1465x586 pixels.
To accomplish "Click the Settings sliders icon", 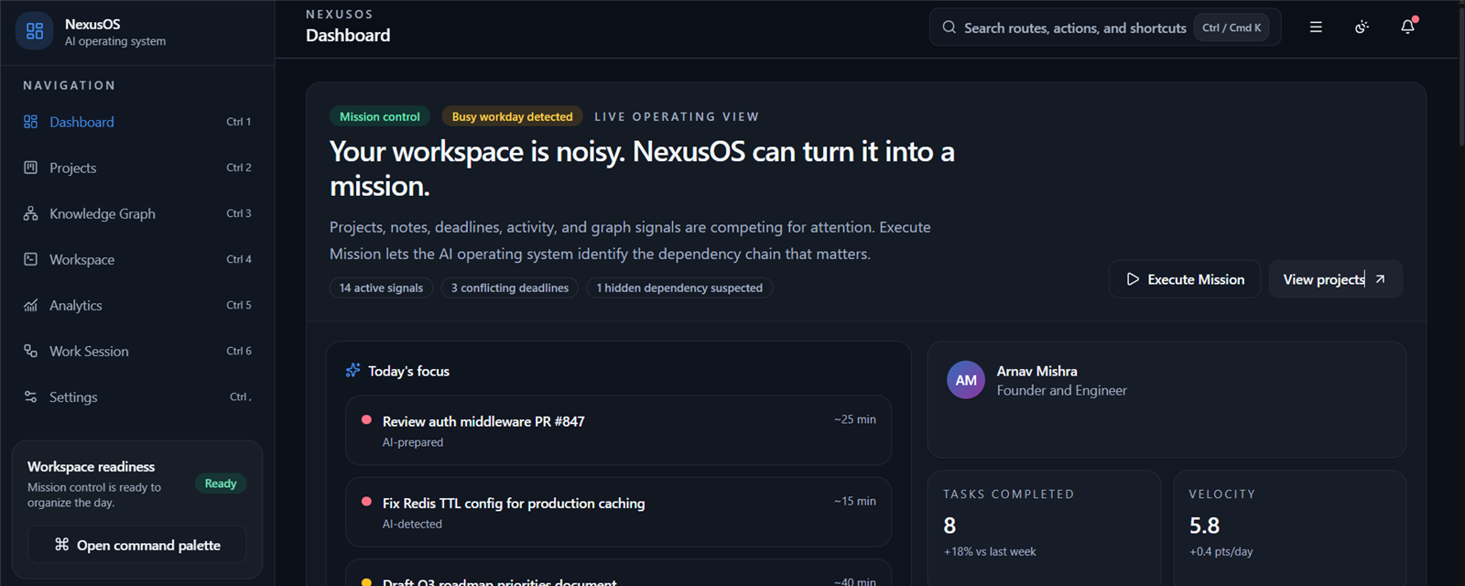I will (x=30, y=396).
